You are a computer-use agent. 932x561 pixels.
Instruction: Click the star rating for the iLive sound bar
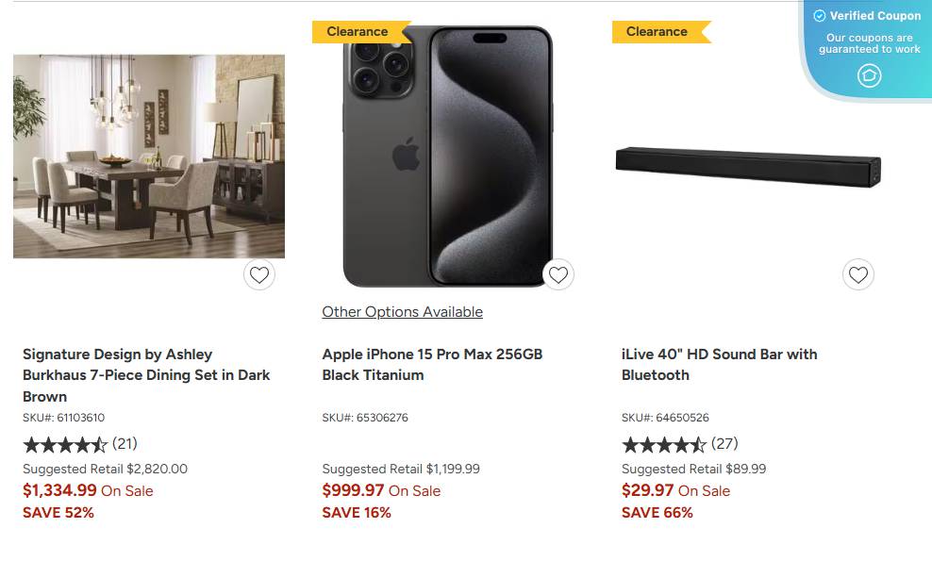point(665,444)
